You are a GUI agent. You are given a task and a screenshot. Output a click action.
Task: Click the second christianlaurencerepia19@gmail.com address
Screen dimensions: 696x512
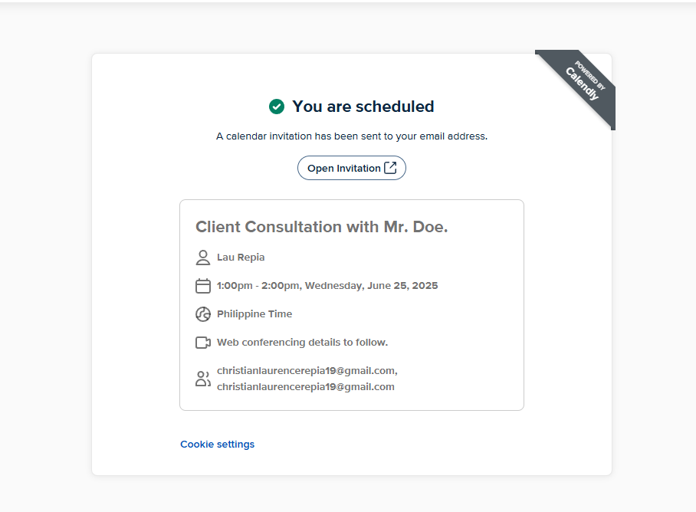click(305, 386)
